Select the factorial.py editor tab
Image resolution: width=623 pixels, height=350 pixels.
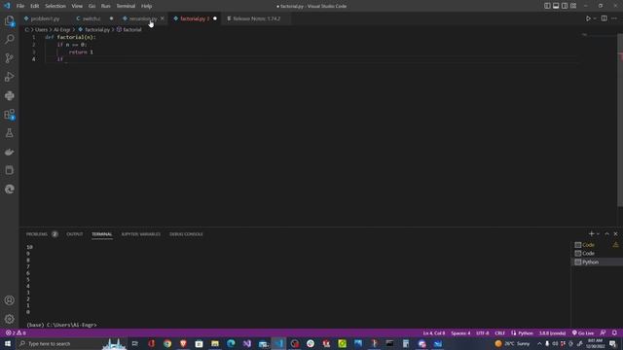[195, 18]
